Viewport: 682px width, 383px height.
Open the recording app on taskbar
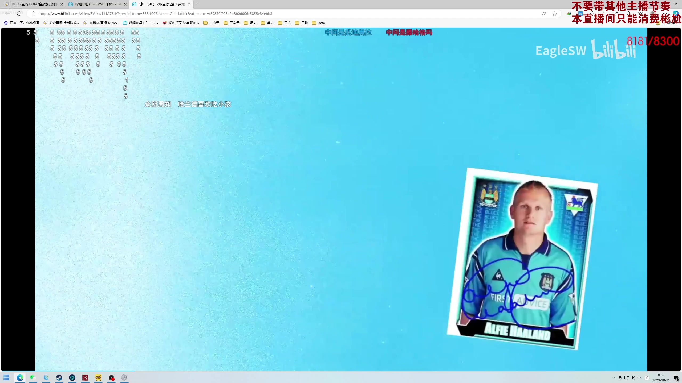111,378
